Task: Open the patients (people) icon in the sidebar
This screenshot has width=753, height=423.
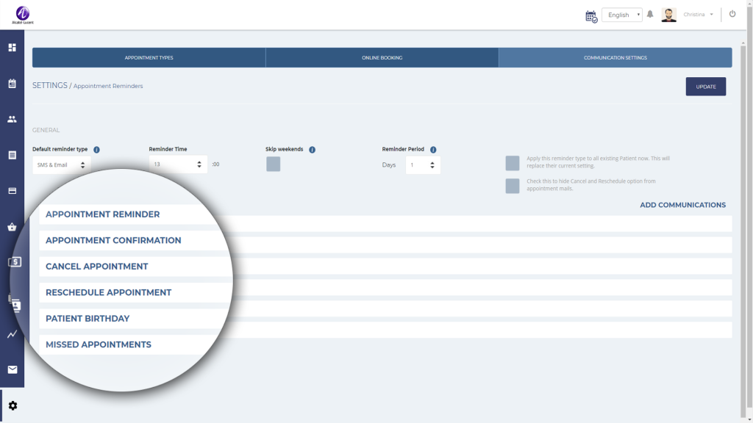Action: 12,119
